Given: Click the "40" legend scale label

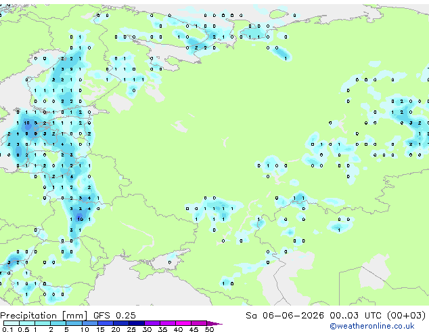Looking at the screenshot, I should (178, 329).
